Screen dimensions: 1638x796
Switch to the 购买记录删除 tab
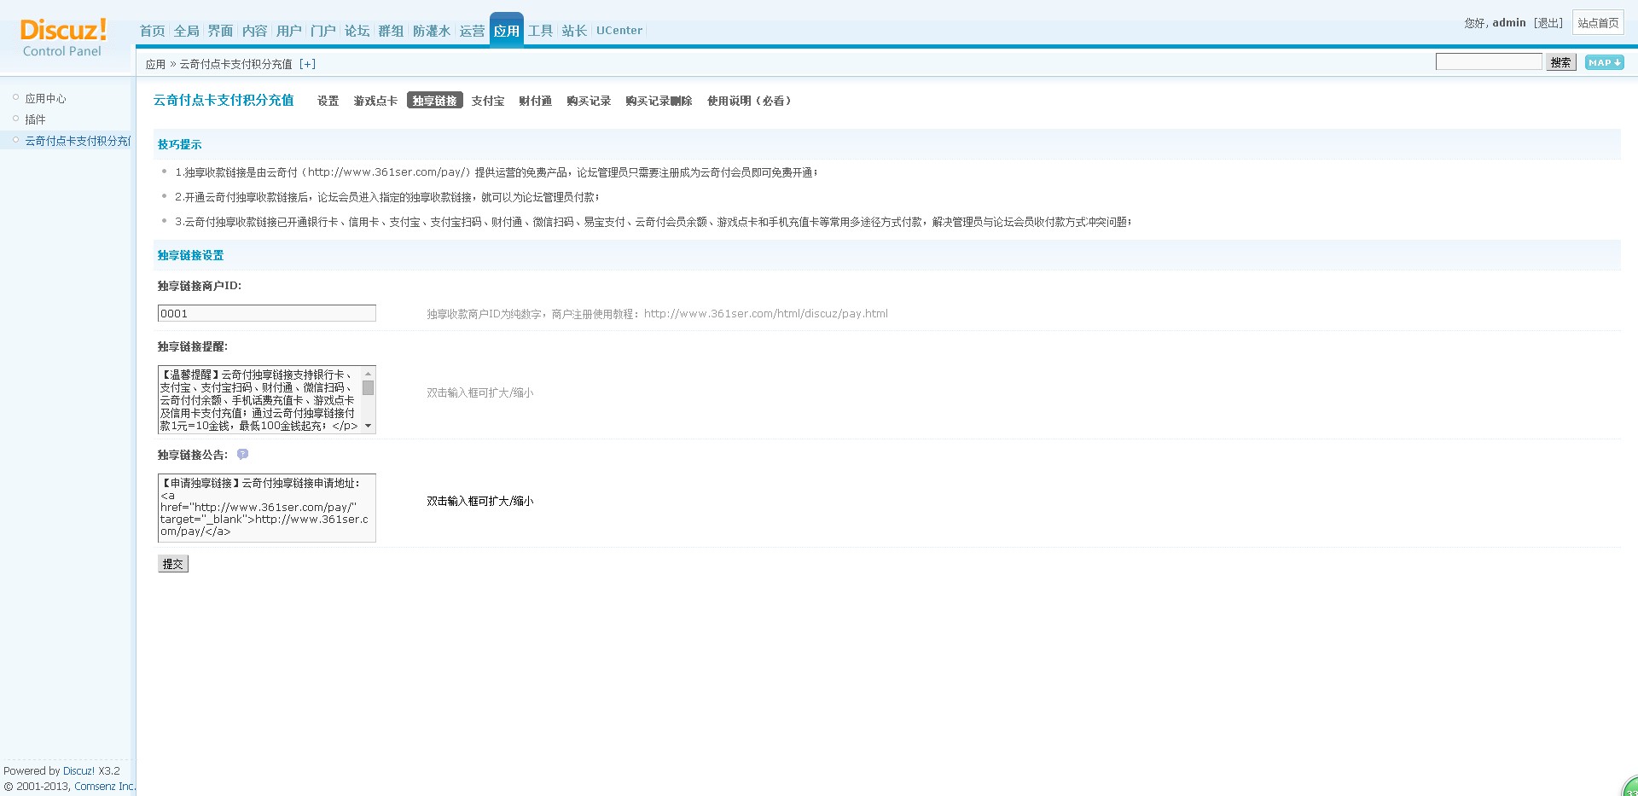(x=659, y=101)
